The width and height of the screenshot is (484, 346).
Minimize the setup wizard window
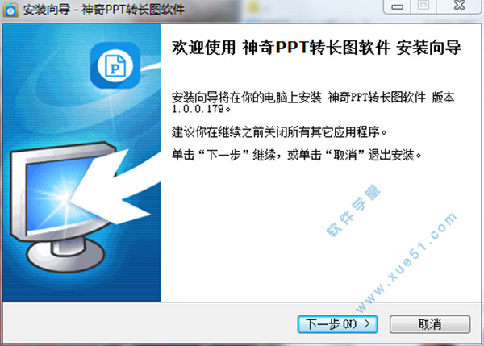point(397,6)
